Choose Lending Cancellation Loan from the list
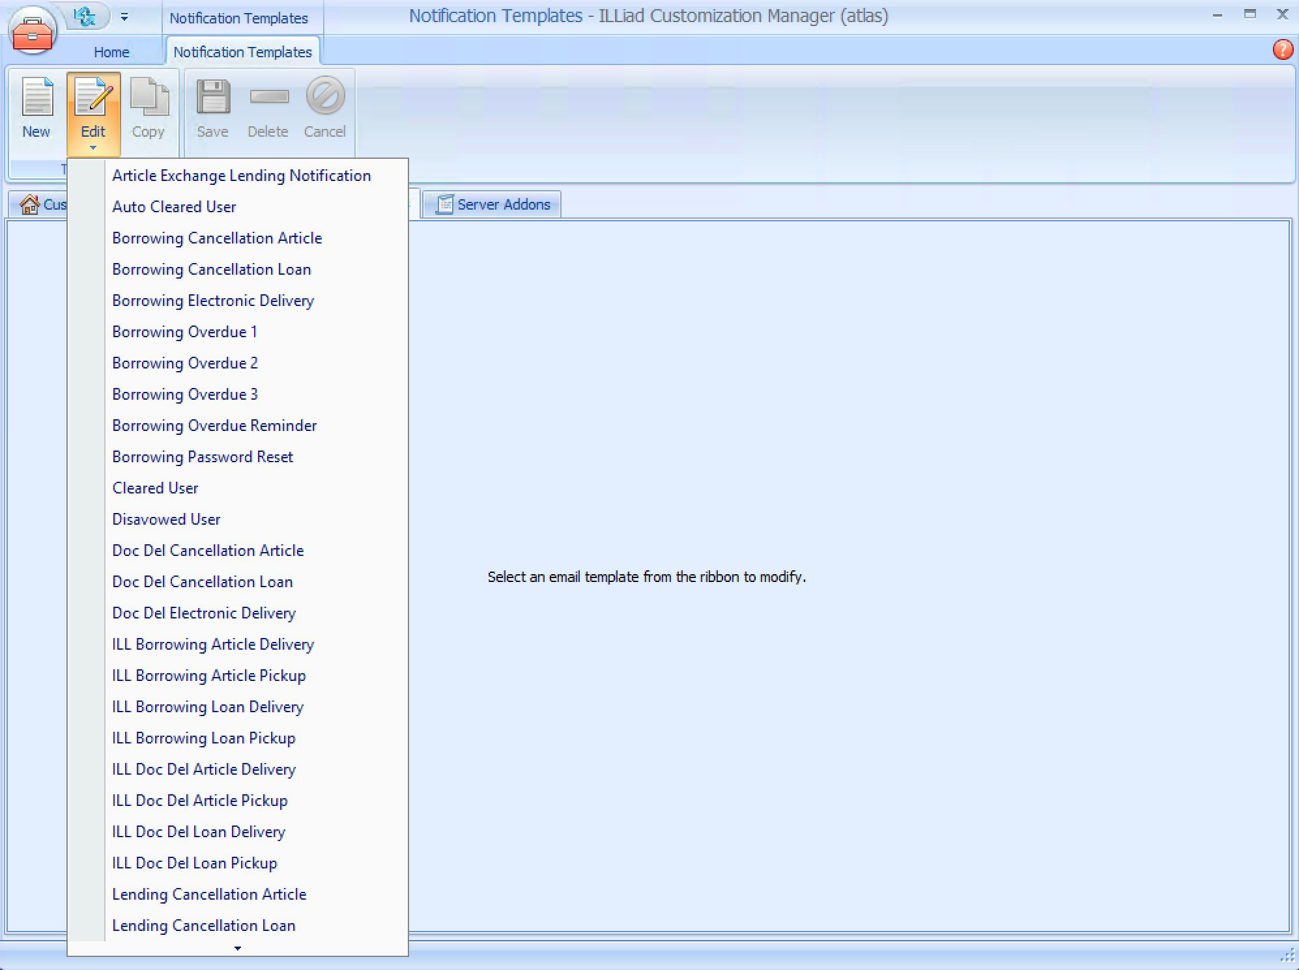The height and width of the screenshot is (970, 1299). 203,925
